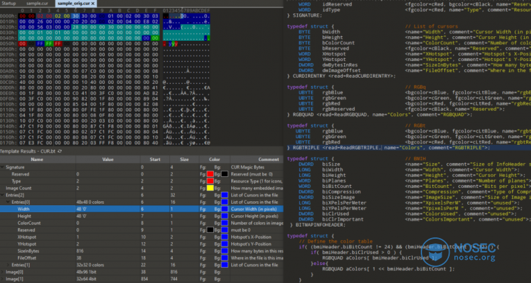Click the highlighted 30 byte in row 0000h
The image size is (531, 283).
75,16
